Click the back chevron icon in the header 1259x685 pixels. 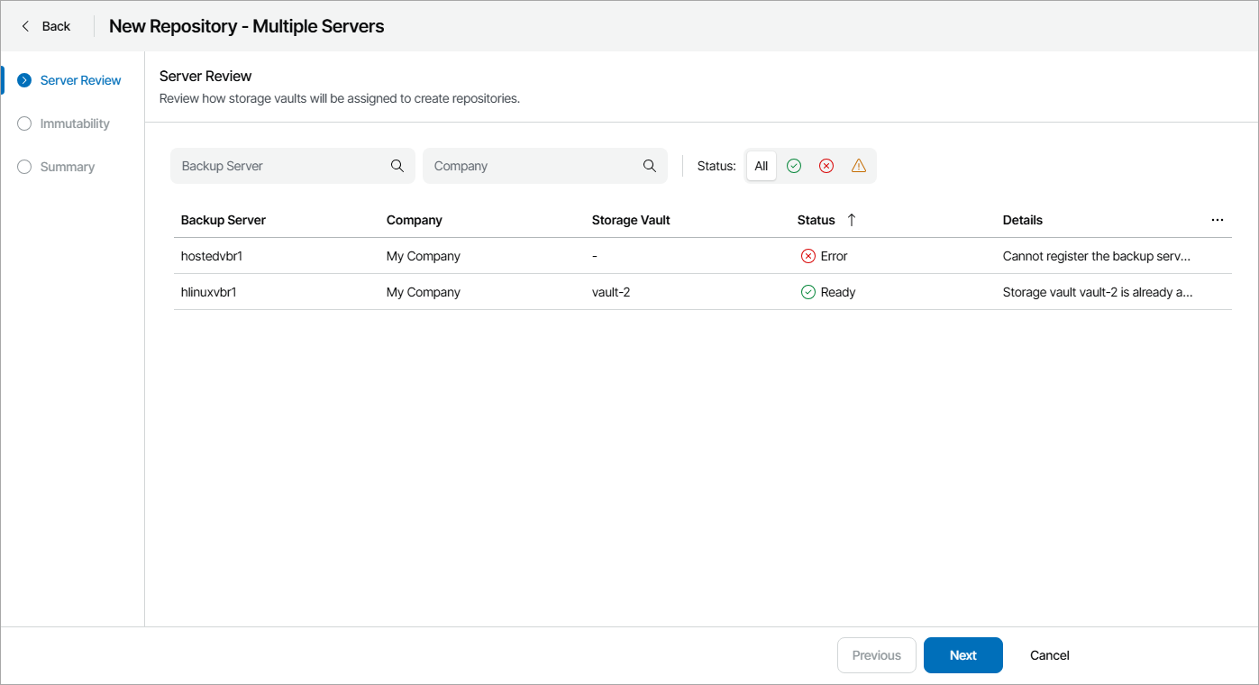click(24, 25)
